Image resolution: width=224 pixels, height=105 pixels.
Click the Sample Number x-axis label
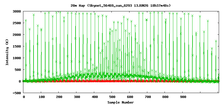[x=120, y=102]
